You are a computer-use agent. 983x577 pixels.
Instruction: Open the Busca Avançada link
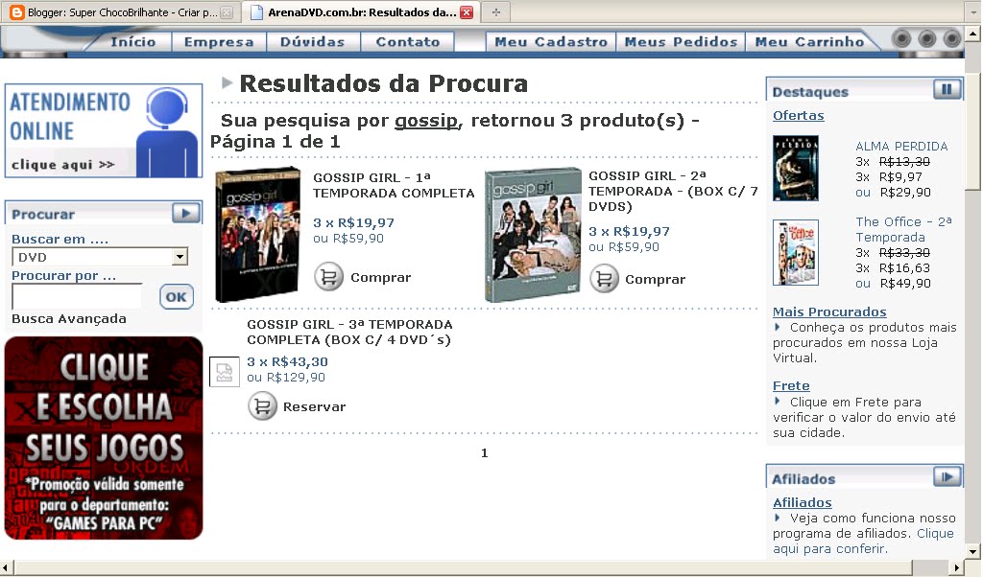click(x=69, y=318)
